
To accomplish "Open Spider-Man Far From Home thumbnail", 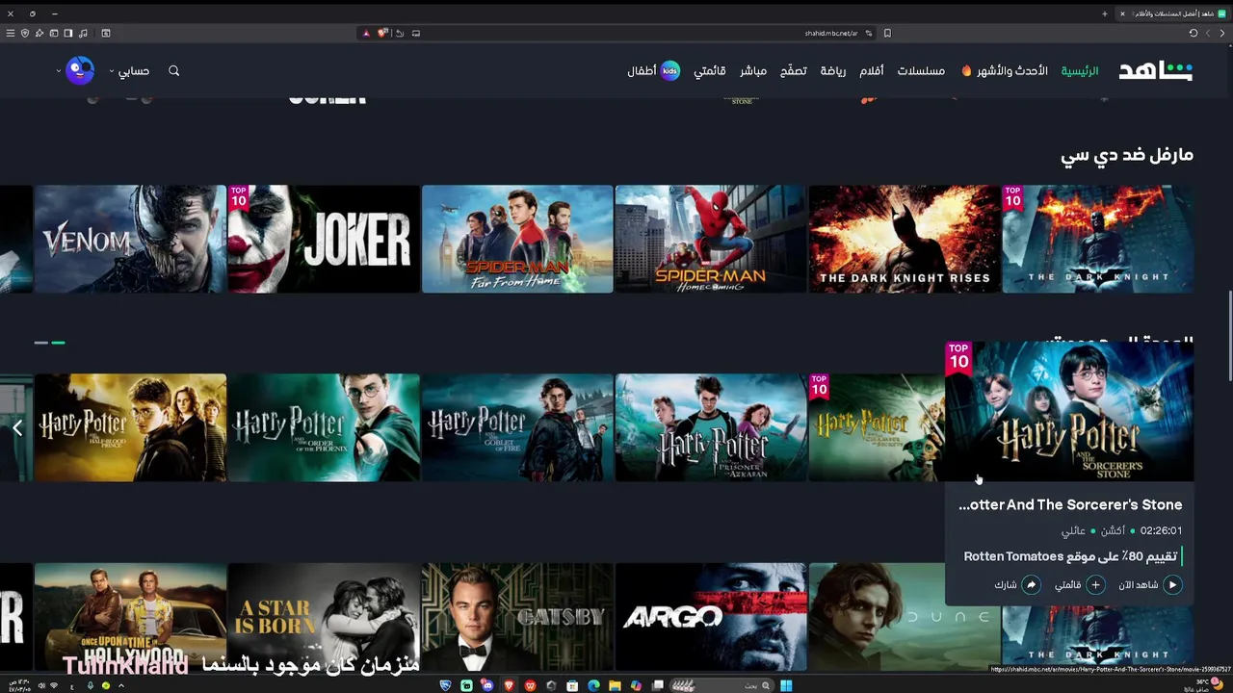I will pyautogui.click(x=517, y=239).
